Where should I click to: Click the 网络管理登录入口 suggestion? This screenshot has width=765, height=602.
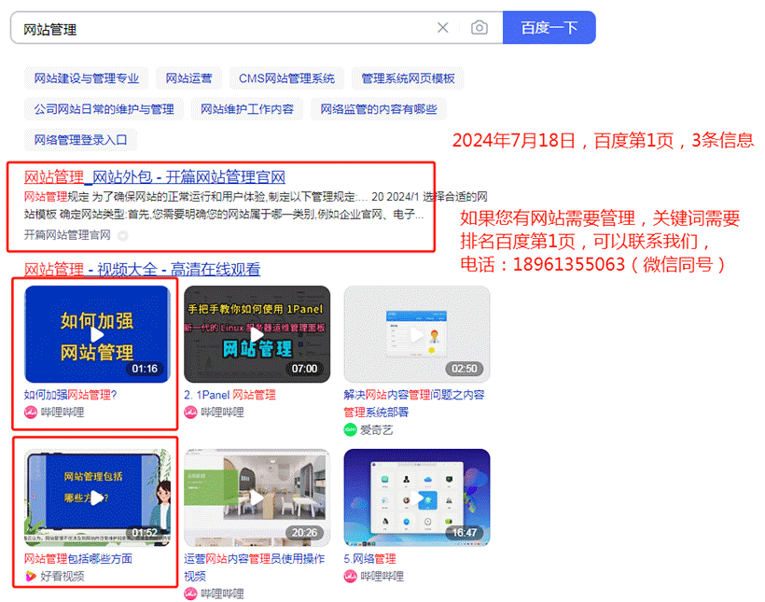click(x=79, y=140)
